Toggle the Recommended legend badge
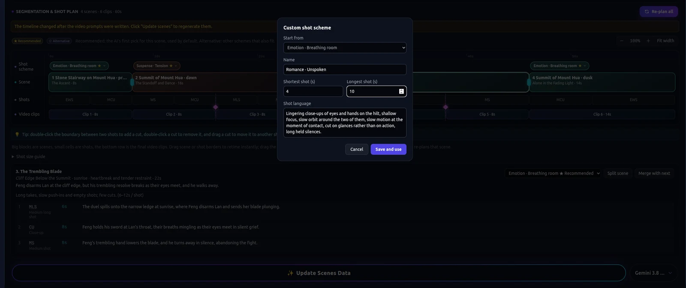This screenshot has height=288, width=686. (x=27, y=41)
